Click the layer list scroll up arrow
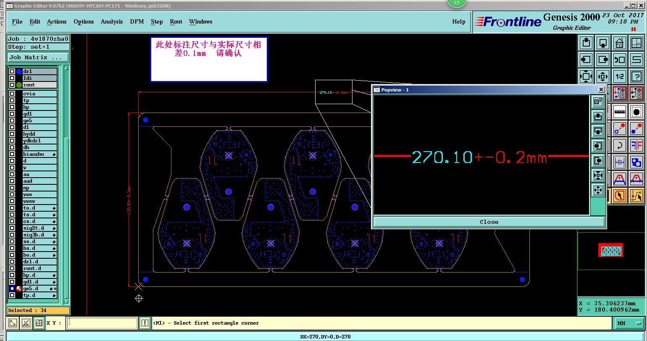The width and height of the screenshot is (647, 341). point(66,68)
